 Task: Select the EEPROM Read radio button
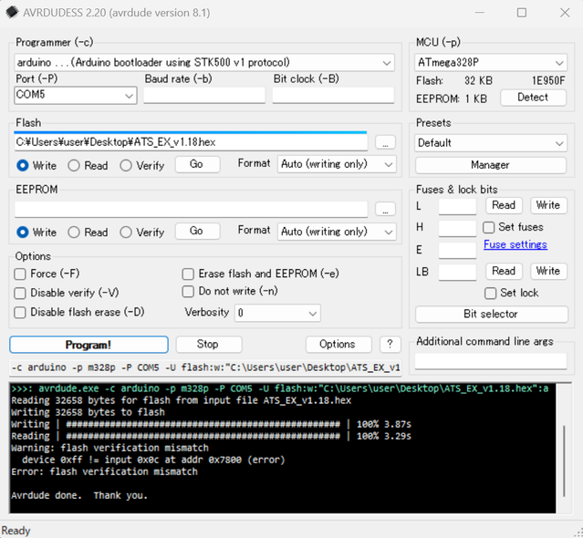pos(88,233)
